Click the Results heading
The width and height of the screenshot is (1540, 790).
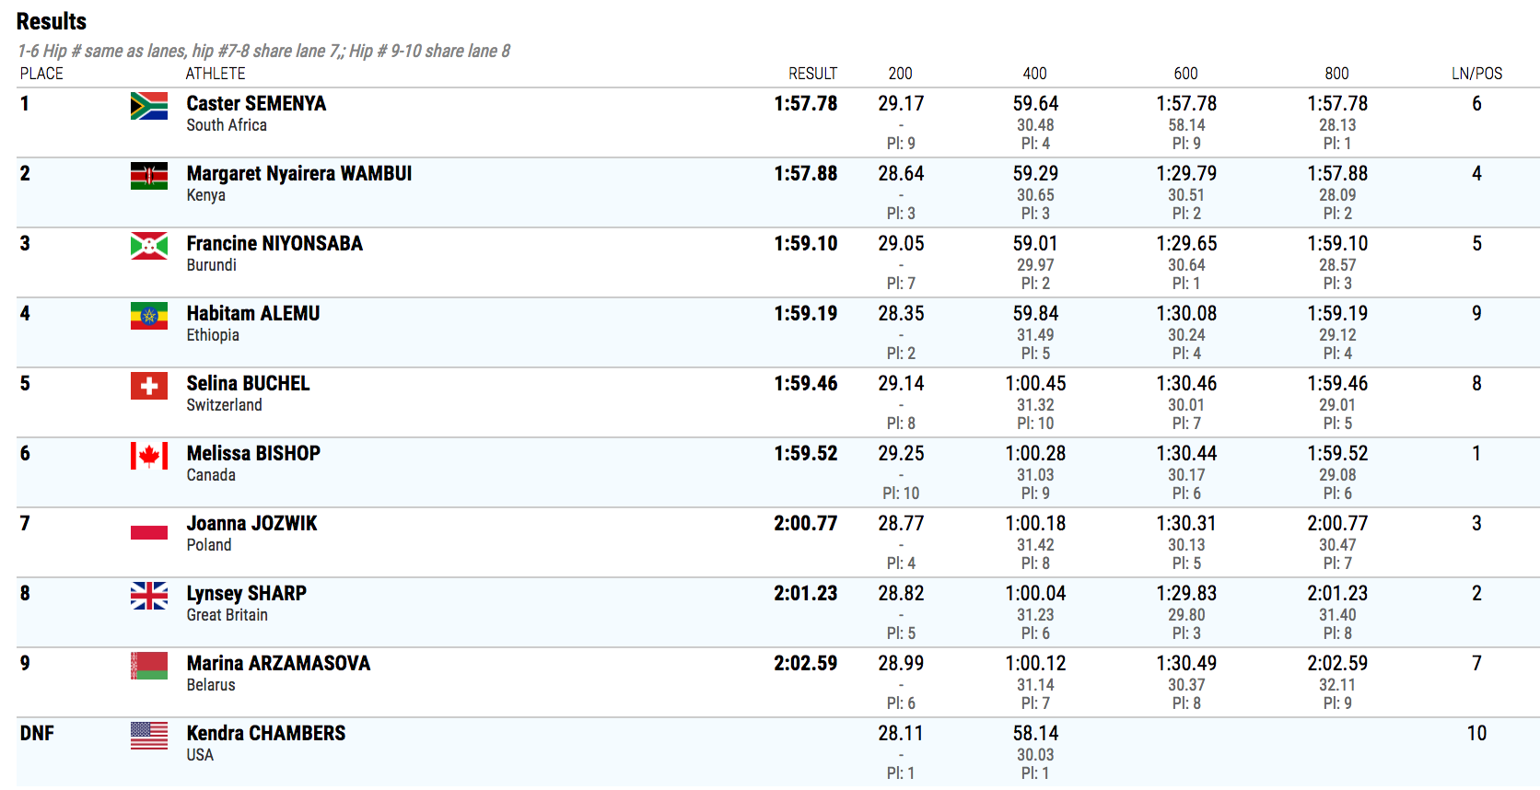52,21
